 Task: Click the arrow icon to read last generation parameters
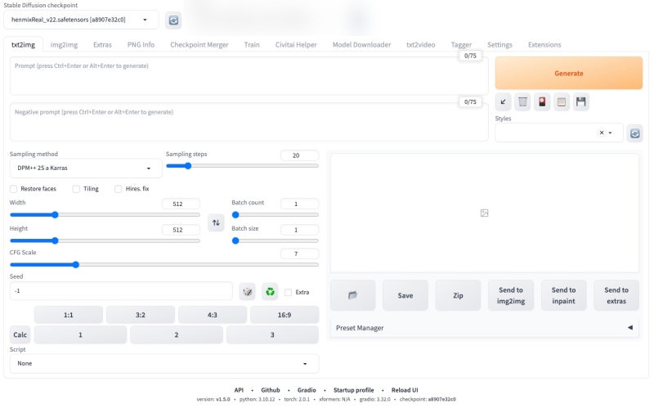pyautogui.click(x=503, y=101)
